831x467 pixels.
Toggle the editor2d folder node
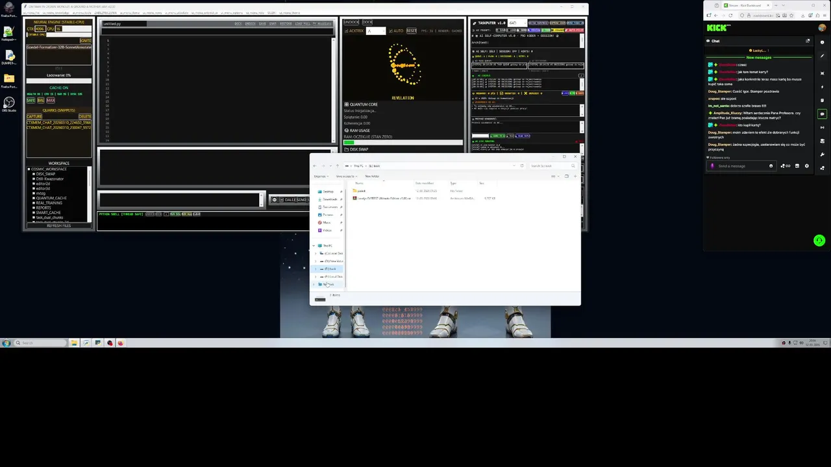coord(34,184)
